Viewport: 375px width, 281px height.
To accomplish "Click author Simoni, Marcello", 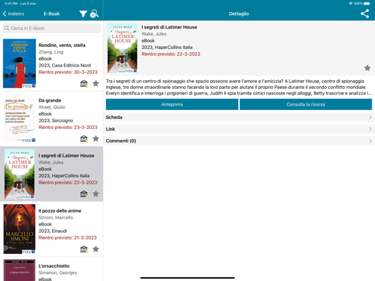I will pyautogui.click(x=56, y=217).
